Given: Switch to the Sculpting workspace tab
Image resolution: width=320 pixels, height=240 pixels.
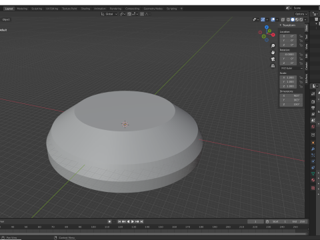Looking at the screenshot, I should point(37,9).
